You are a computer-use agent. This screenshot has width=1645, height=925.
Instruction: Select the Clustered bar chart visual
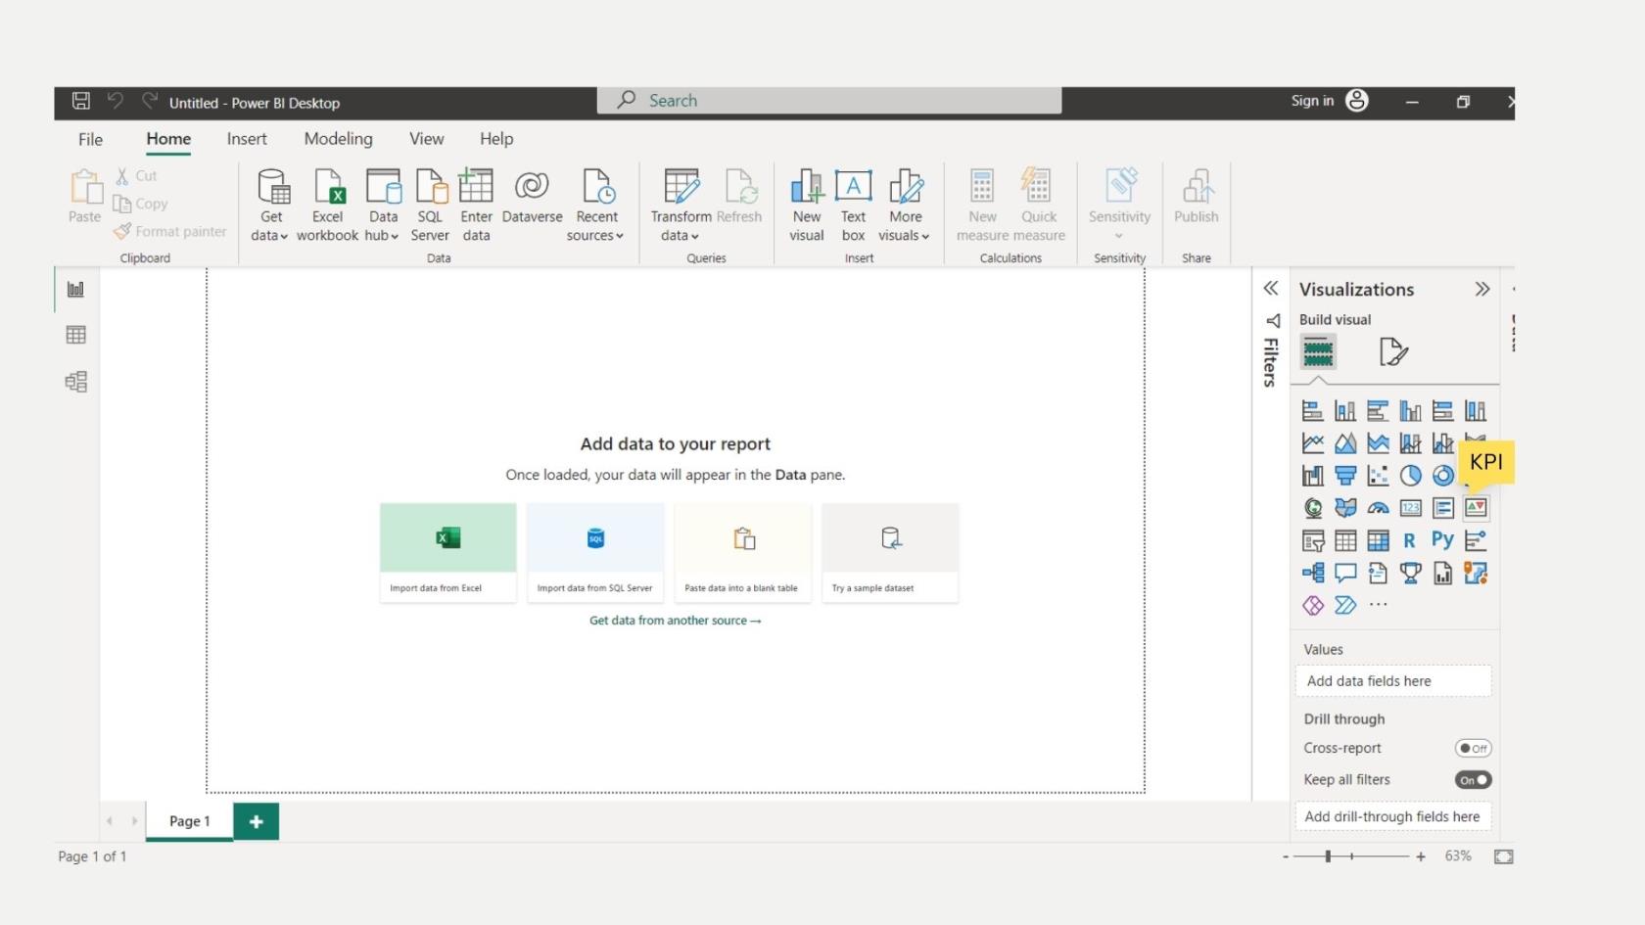pos(1378,411)
